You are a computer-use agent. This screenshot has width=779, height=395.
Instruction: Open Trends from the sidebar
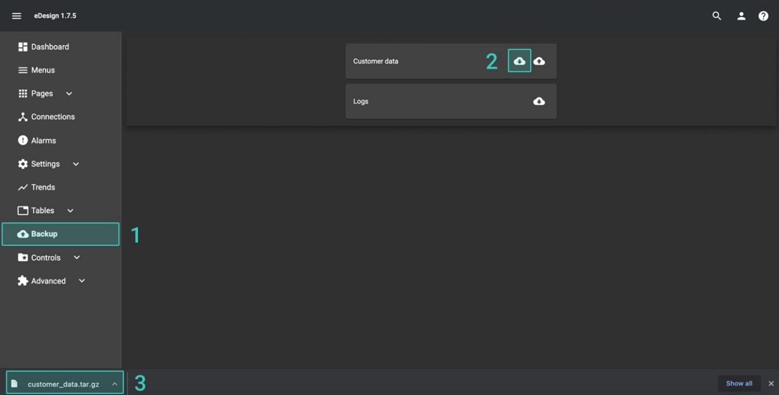point(43,187)
